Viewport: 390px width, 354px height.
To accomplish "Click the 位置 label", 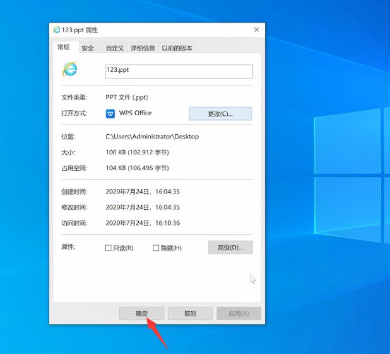I will click(68, 137).
